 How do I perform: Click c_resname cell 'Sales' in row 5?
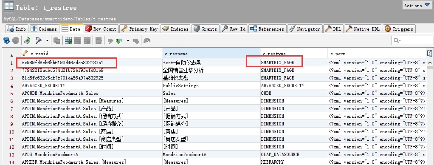click(x=211, y=93)
